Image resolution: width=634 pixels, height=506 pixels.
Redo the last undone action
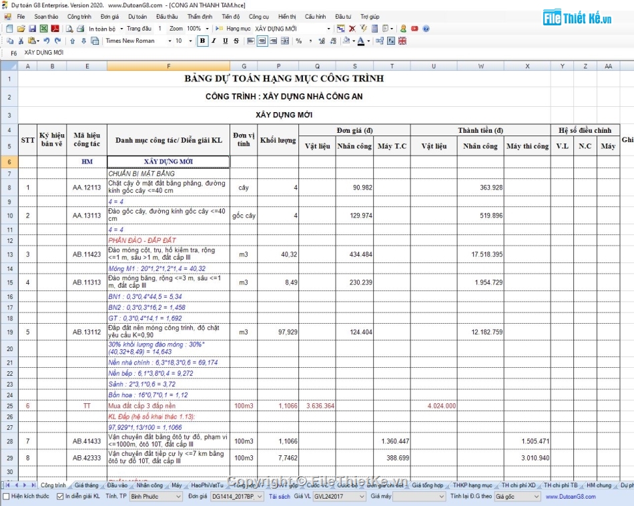[x=58, y=41]
